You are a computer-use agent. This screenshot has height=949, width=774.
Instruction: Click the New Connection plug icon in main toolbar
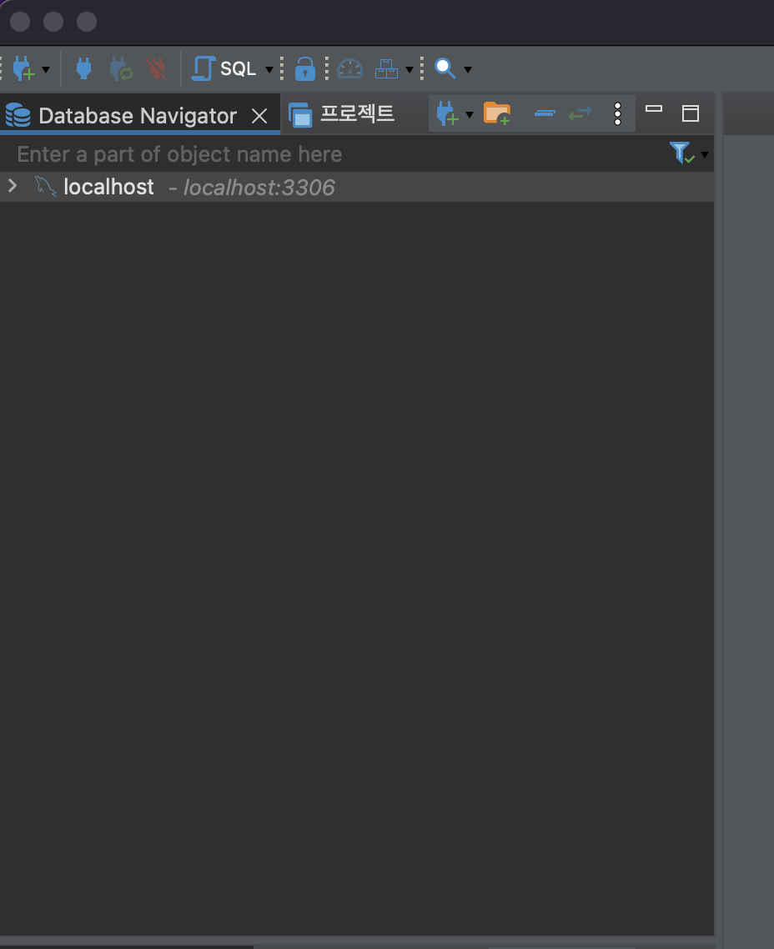(x=23, y=68)
